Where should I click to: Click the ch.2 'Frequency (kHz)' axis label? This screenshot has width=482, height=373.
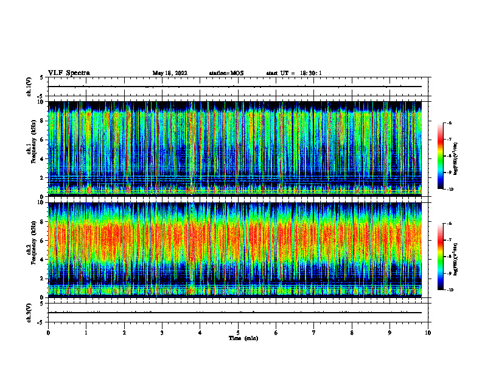(33, 243)
